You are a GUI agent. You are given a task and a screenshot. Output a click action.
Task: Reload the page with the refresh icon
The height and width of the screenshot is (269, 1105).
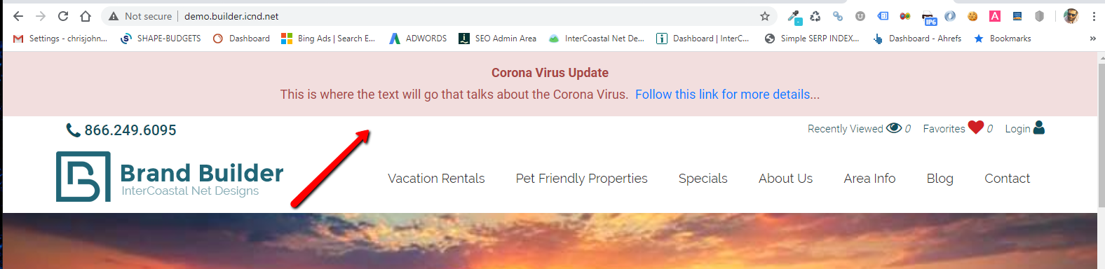(x=63, y=16)
